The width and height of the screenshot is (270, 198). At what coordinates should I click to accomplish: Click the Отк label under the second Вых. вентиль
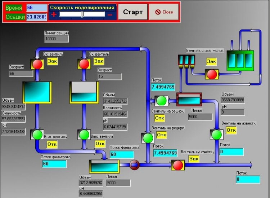pos(100,144)
